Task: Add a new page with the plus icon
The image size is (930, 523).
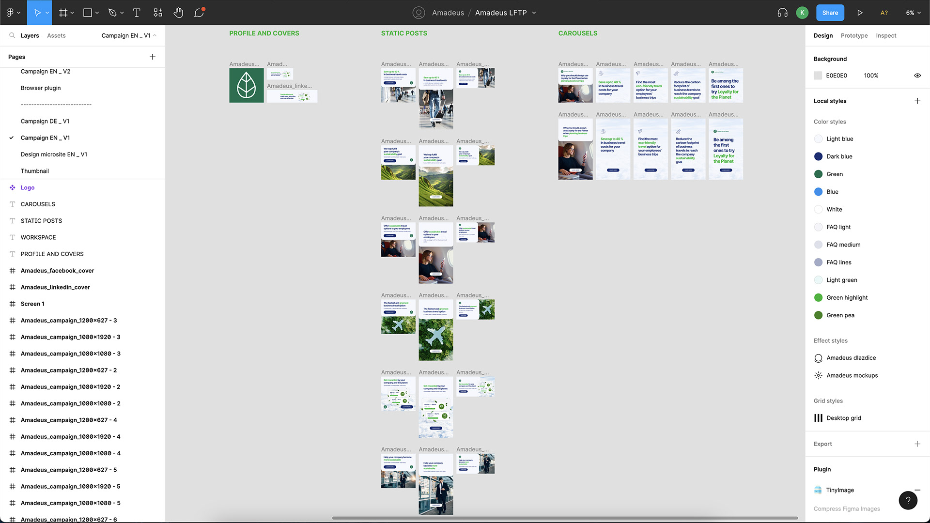Action: click(x=153, y=57)
